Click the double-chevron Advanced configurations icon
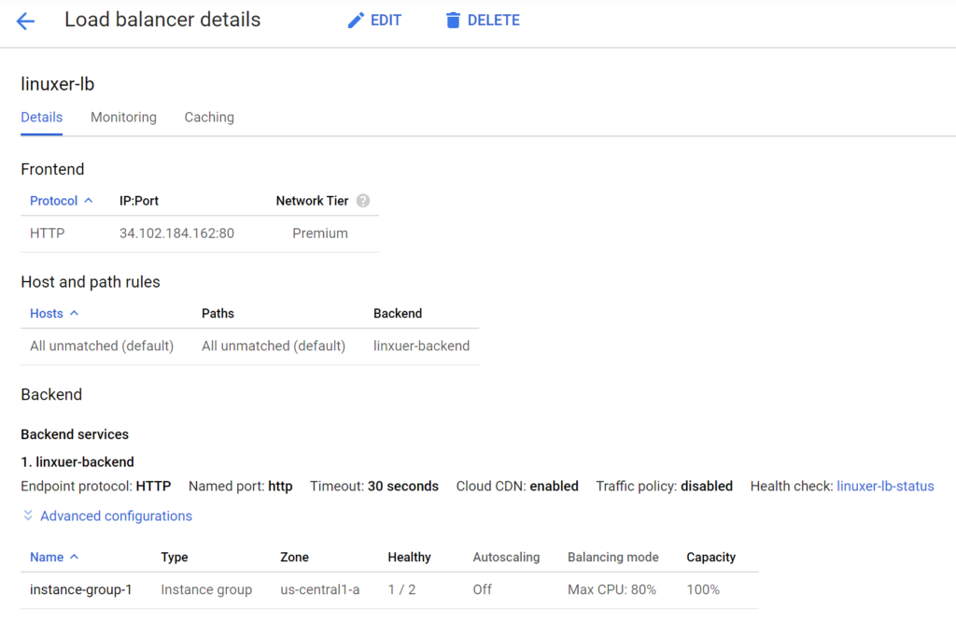 pos(28,516)
